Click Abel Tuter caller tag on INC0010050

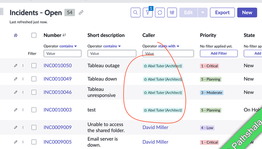tap(163, 66)
